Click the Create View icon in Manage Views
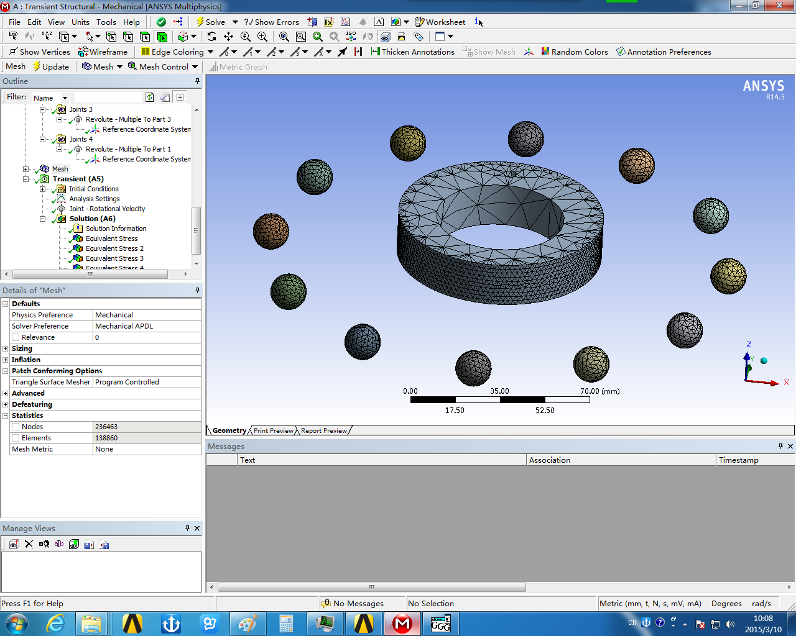796x636 pixels. coord(14,544)
